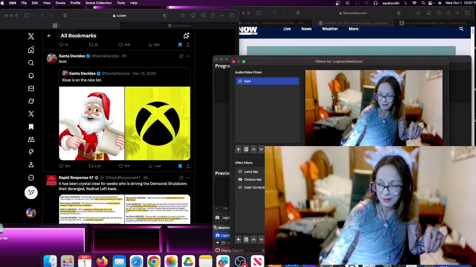The image size is (476, 267).
Task: Open Messages envelope icon in X sidebar
Action: [31, 89]
